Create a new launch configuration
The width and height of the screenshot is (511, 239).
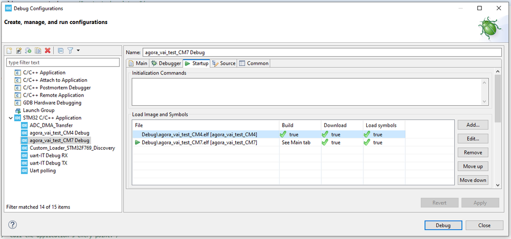click(x=9, y=51)
